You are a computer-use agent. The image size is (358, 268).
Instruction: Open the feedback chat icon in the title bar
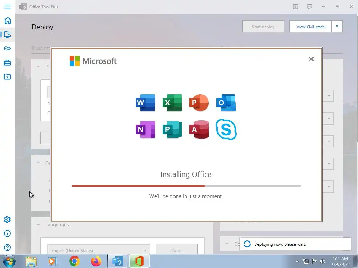click(309, 7)
